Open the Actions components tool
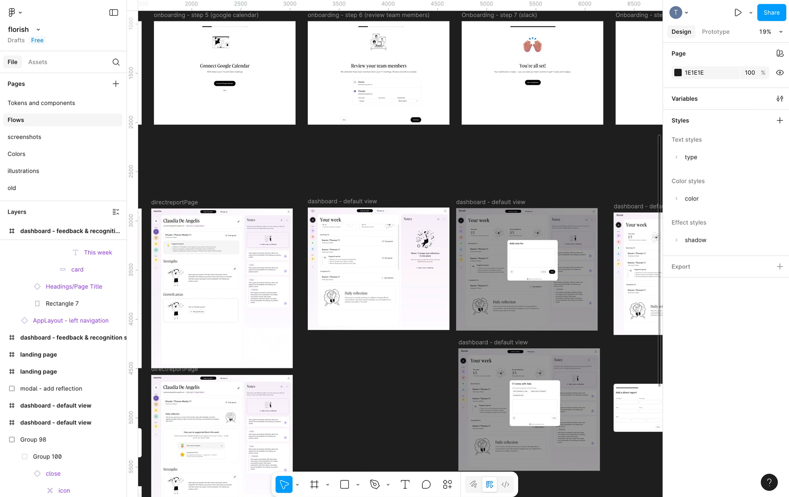Screen dimensions: 789x497 pos(448,484)
